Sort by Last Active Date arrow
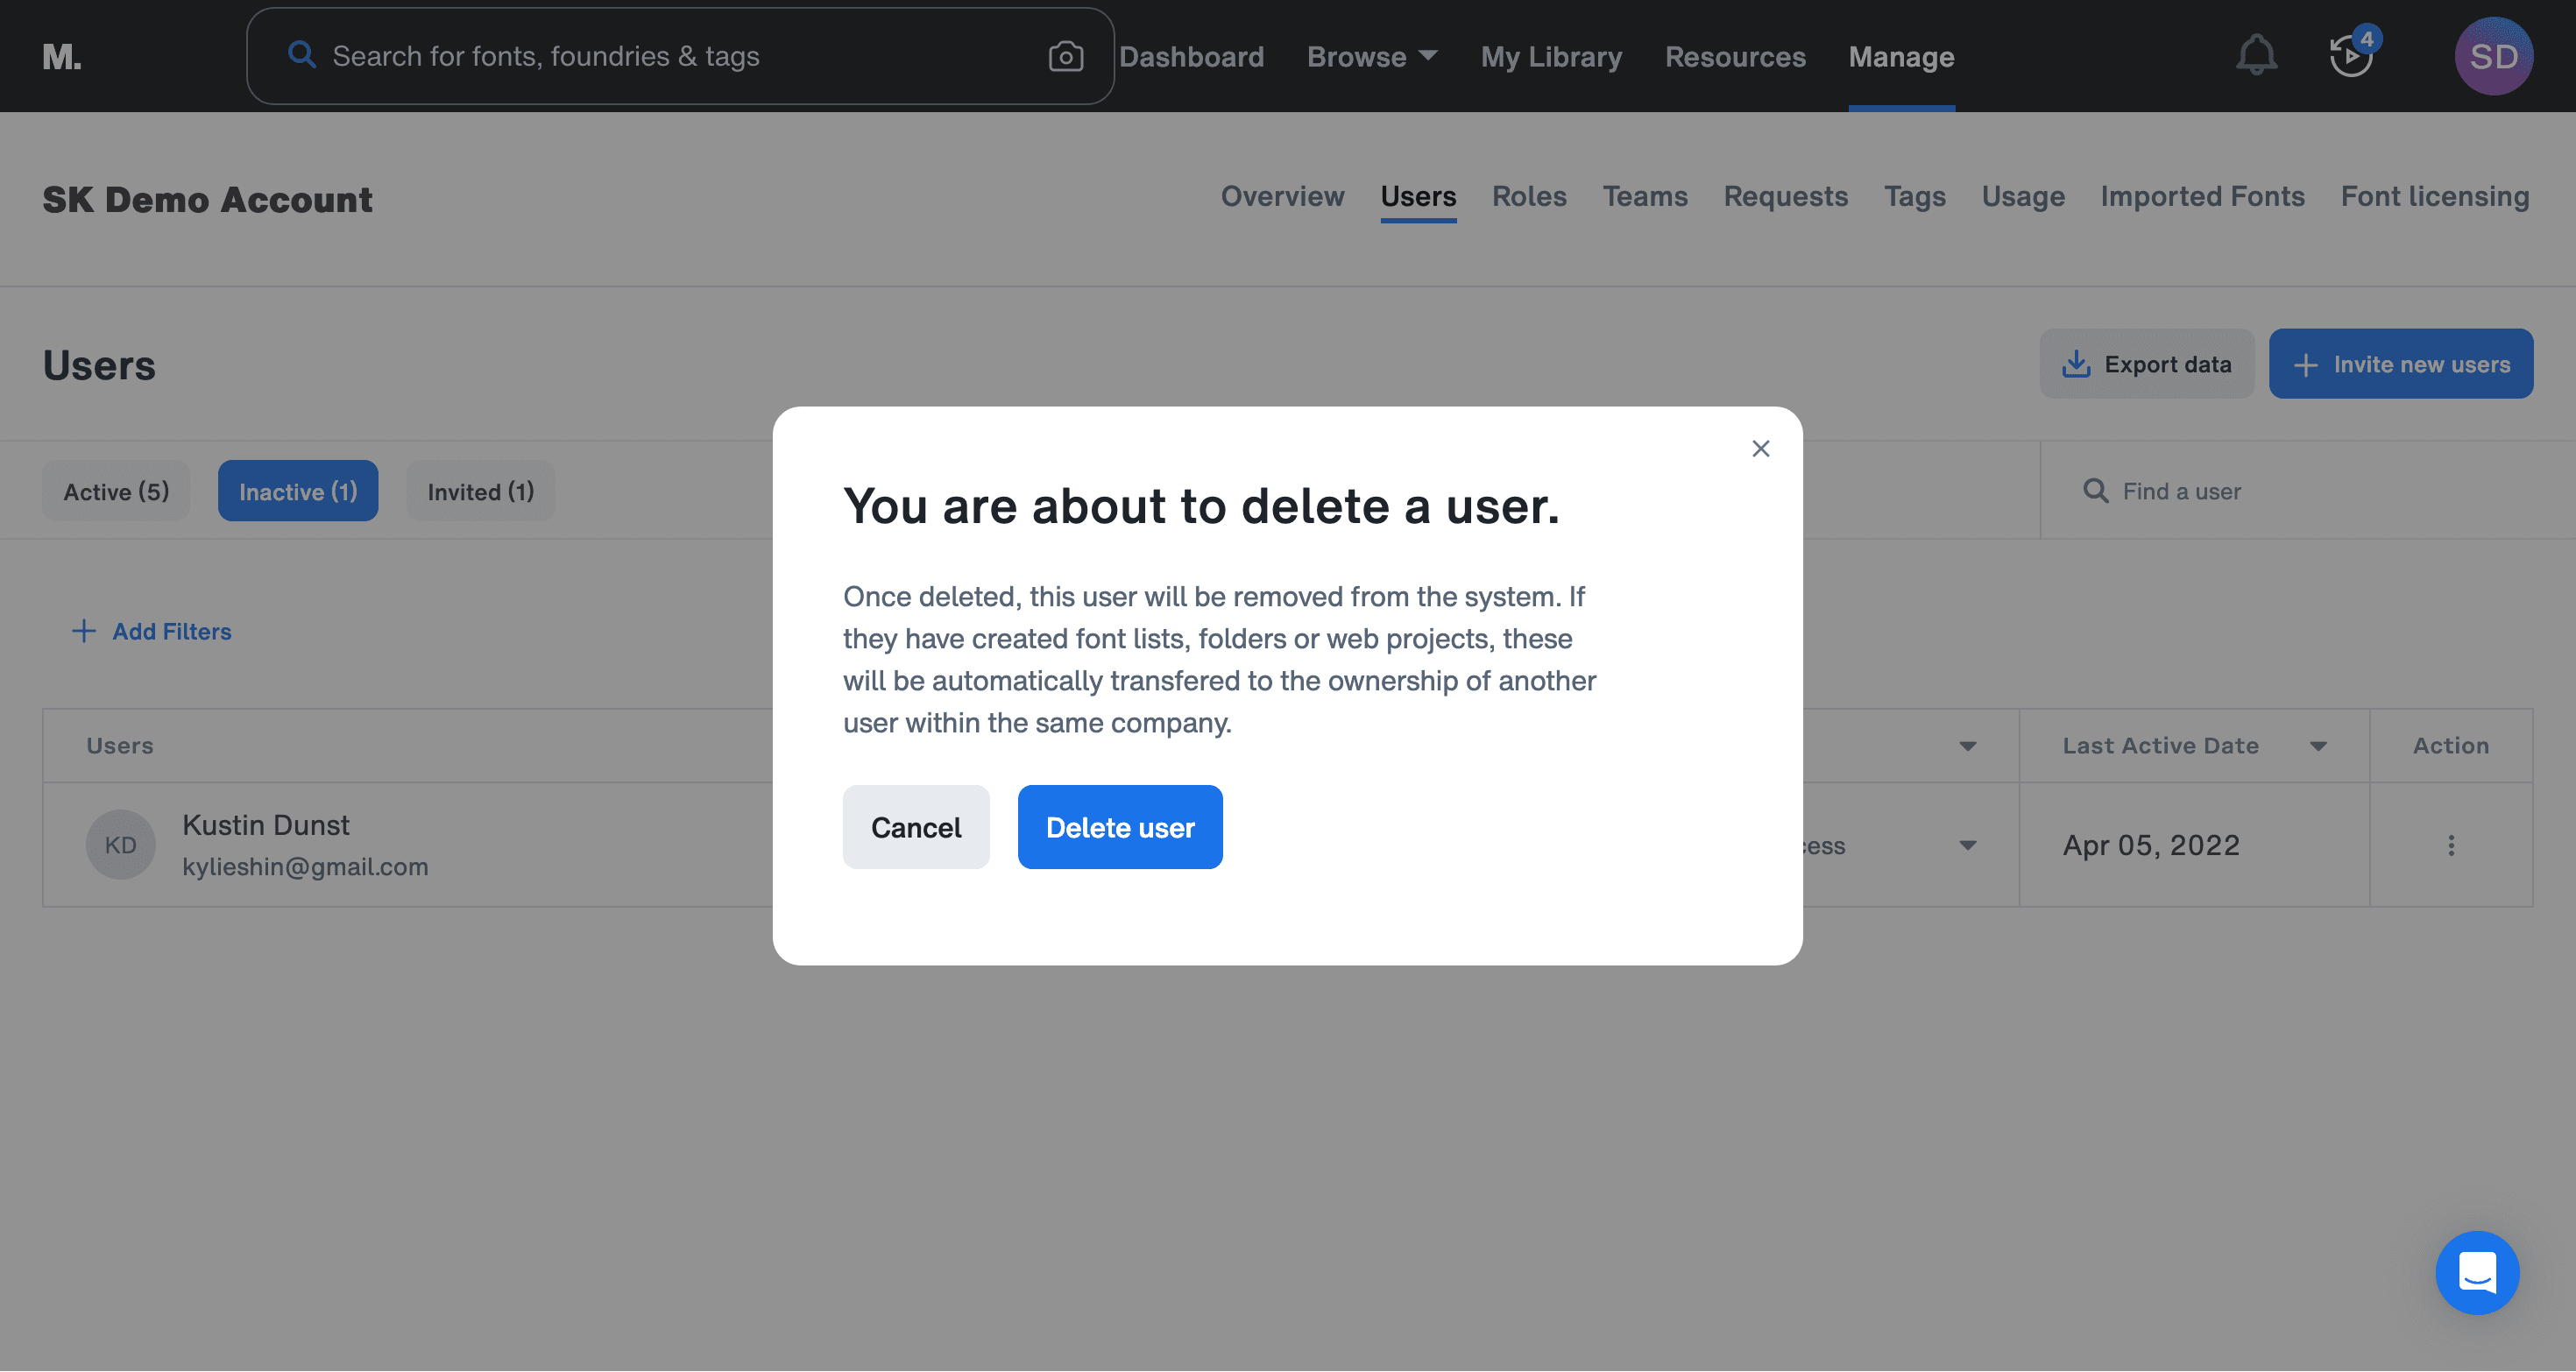The image size is (2576, 1372). tap(2318, 746)
